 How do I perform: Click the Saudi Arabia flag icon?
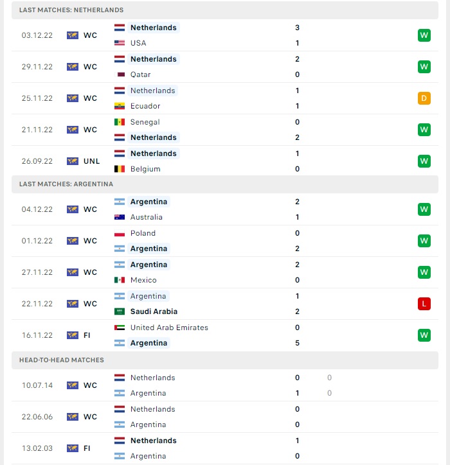point(120,311)
